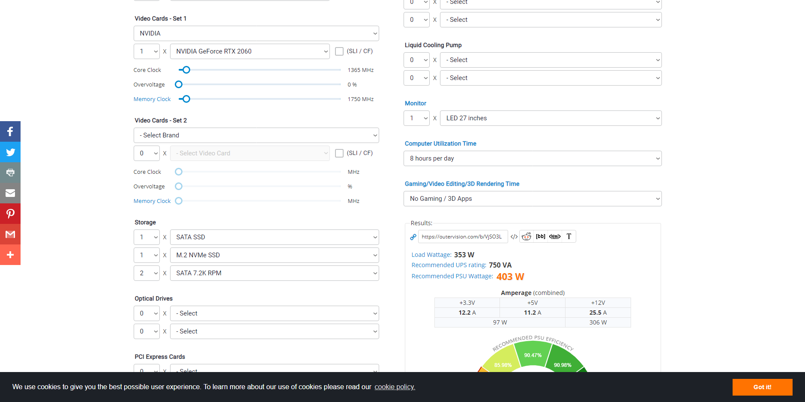Share page via Facebook sidebar icon

coord(10,131)
